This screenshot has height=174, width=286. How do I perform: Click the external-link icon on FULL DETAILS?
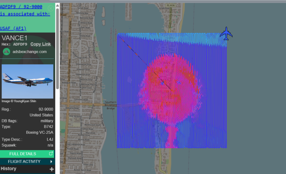click(51, 154)
